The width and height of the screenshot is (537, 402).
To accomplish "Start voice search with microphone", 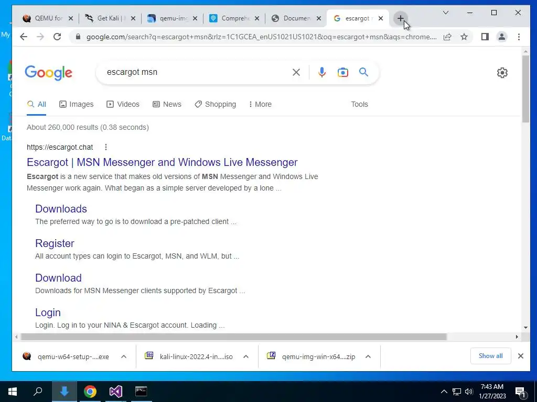I will pos(321,72).
